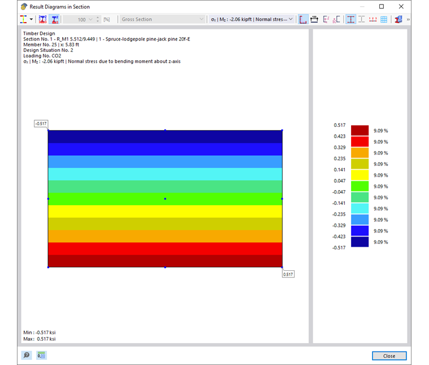Click the dimensions display icon
The width and height of the screenshot is (429, 365).
[x=314, y=19]
